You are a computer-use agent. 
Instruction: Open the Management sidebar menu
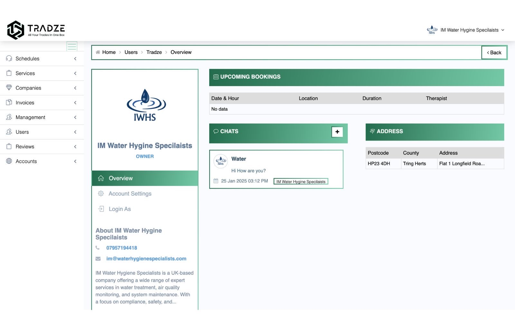[x=42, y=117]
